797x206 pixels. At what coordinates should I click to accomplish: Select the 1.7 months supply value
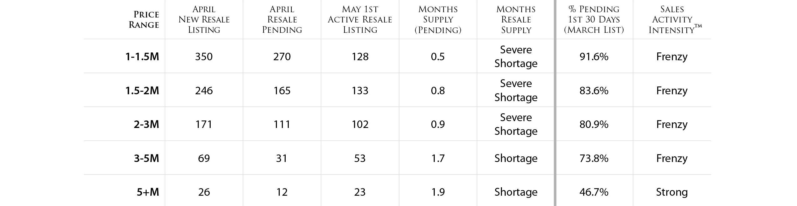(438, 158)
